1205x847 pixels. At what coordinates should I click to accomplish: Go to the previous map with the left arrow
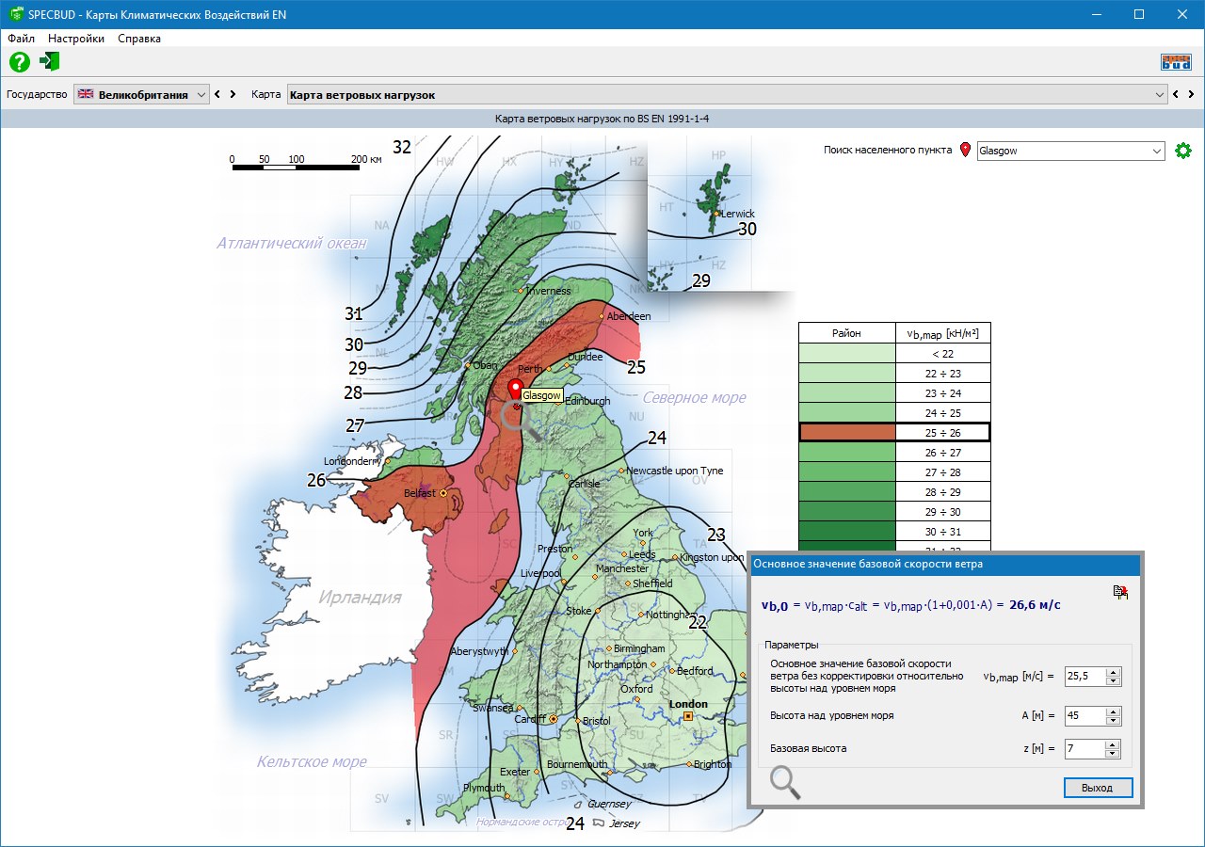(1175, 94)
